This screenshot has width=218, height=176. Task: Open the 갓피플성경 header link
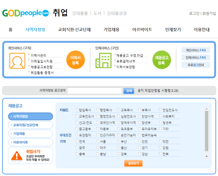(117, 13)
